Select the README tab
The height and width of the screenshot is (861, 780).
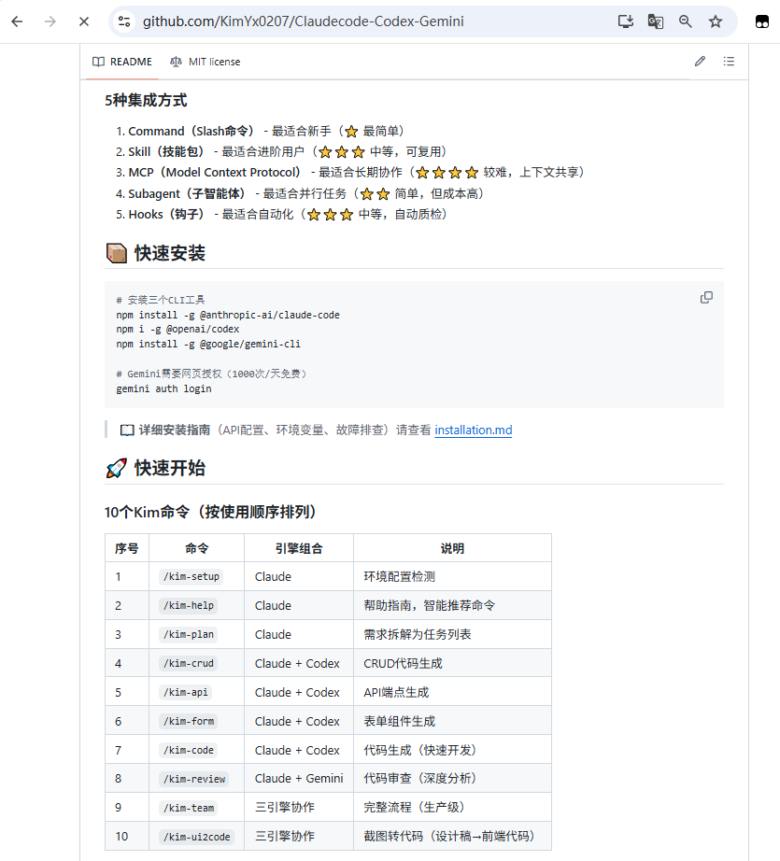point(122,62)
